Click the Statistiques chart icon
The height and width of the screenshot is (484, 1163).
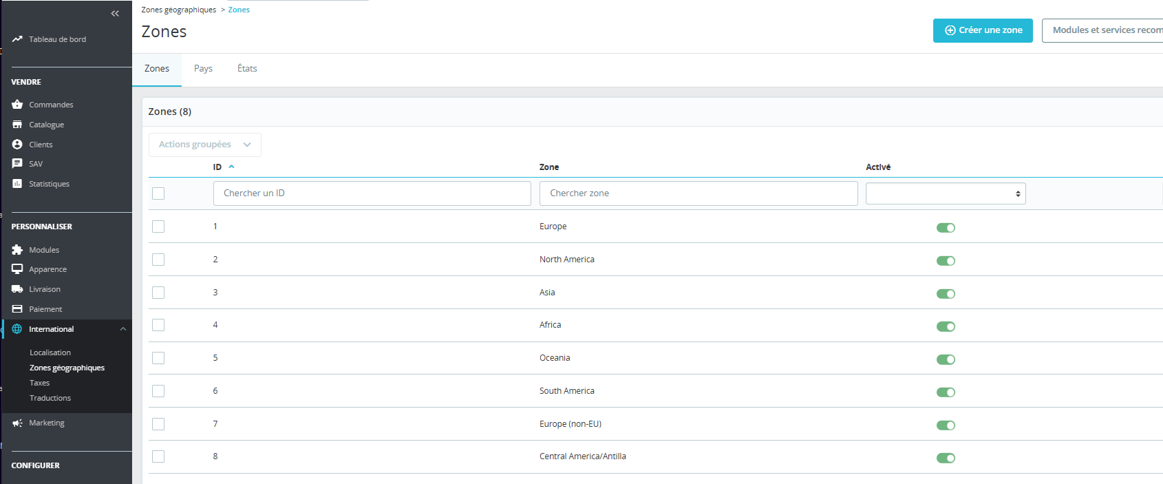17,184
